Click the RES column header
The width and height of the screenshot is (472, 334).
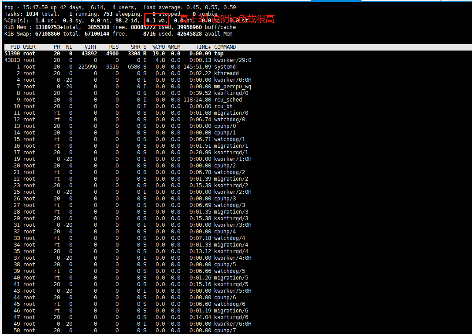click(114, 47)
